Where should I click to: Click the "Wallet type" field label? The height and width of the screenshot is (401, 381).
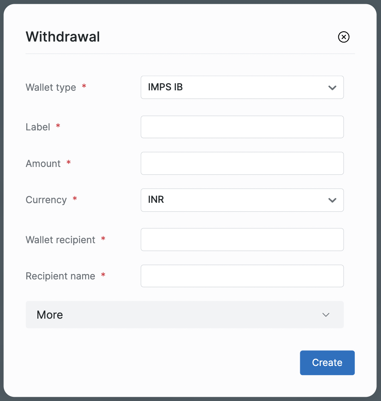point(51,87)
